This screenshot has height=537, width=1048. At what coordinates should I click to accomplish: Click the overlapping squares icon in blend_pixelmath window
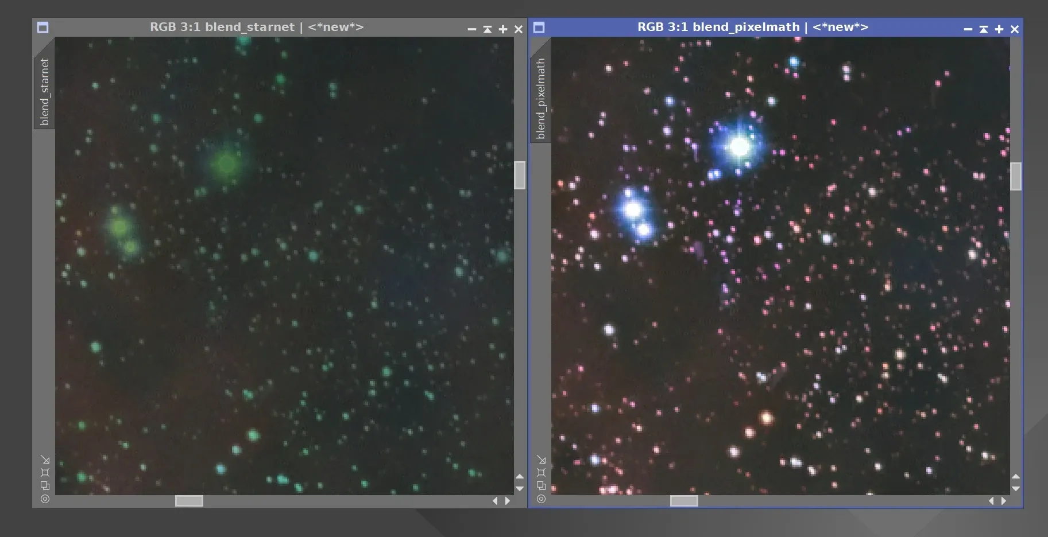point(542,486)
